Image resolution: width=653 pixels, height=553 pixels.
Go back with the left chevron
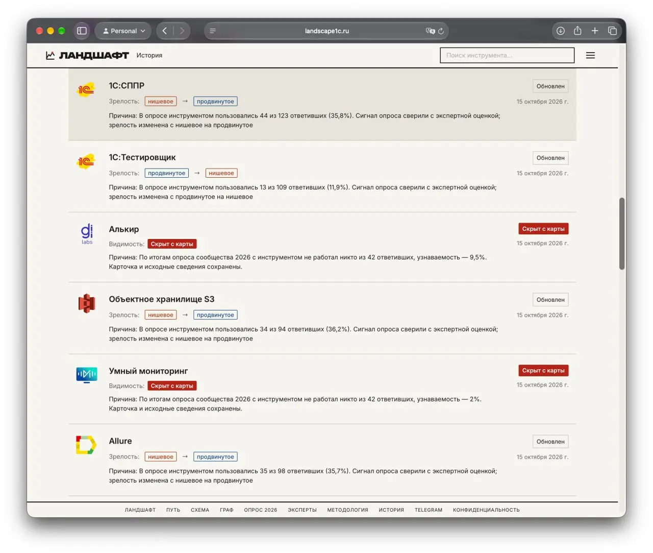pos(164,31)
